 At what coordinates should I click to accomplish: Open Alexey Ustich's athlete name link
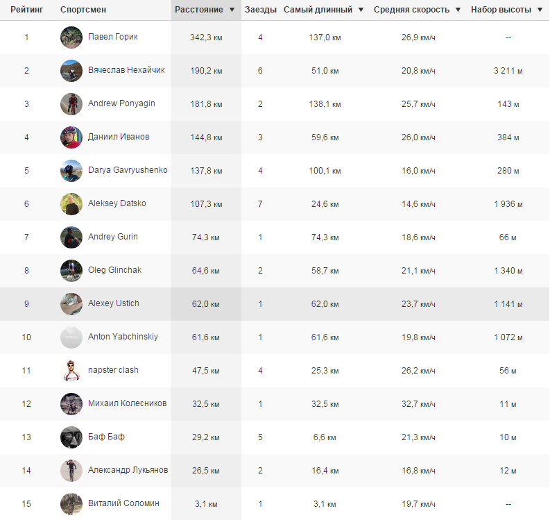pyautogui.click(x=113, y=303)
